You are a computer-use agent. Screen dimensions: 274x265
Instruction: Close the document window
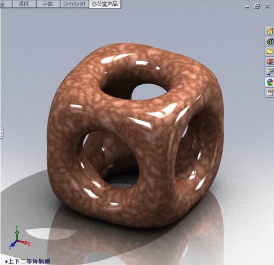click(x=267, y=6)
